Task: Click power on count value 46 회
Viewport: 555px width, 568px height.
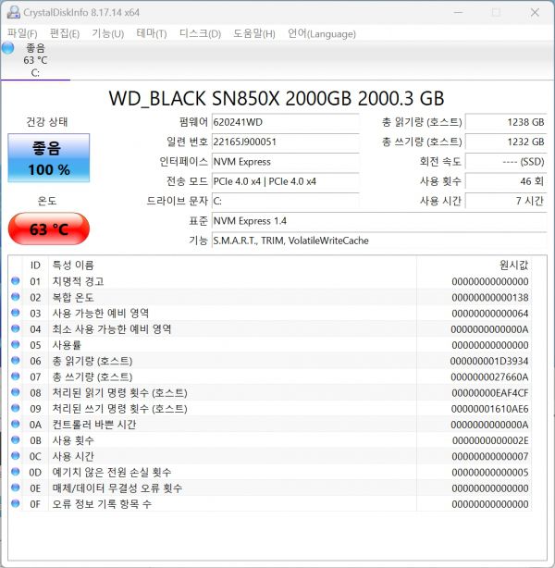Action: (x=506, y=181)
